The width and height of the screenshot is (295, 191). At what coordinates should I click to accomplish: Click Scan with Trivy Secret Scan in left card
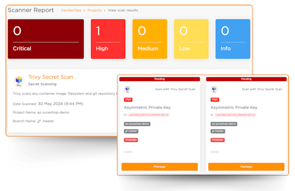175,89
